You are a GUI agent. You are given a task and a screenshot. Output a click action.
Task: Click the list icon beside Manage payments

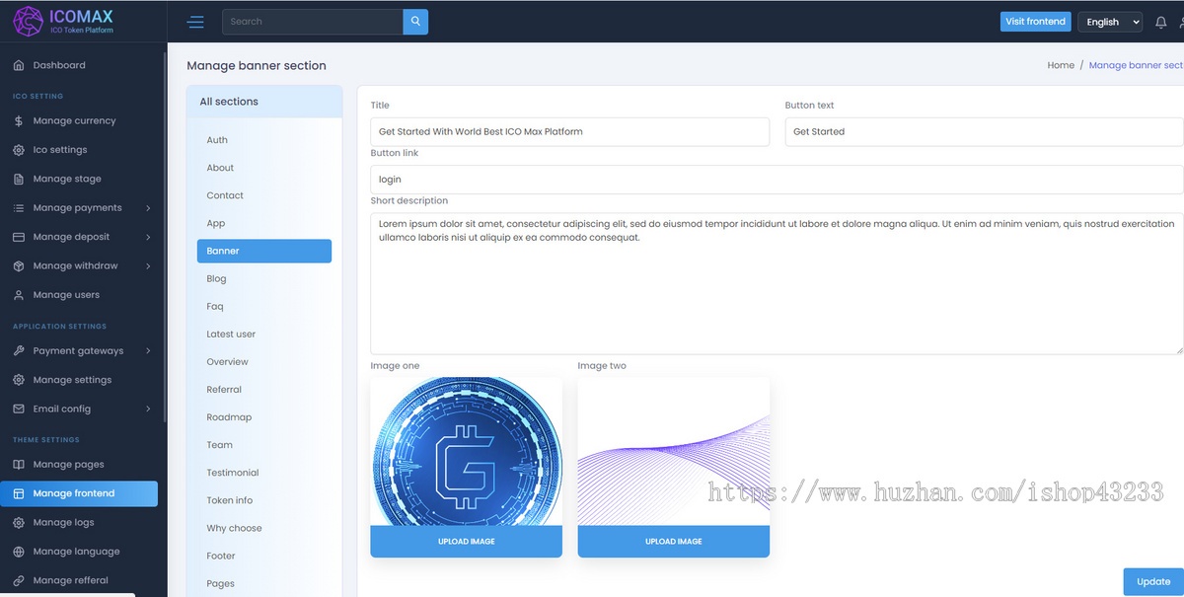tap(19, 208)
